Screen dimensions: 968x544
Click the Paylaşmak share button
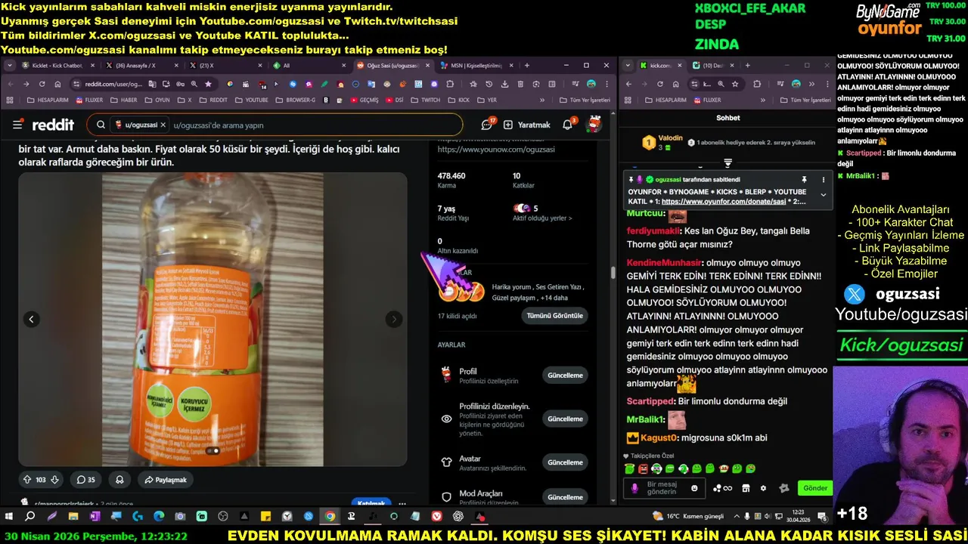[165, 479]
